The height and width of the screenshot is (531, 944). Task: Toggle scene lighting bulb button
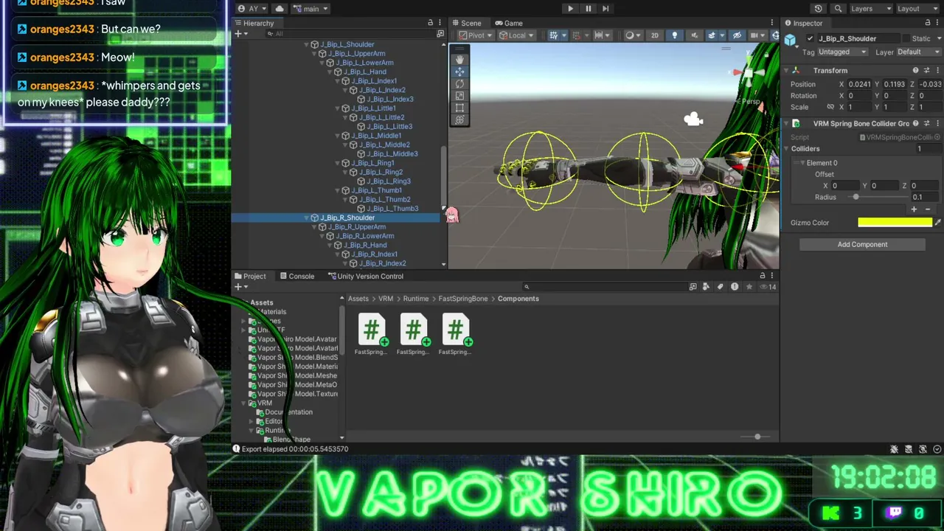tap(674, 35)
